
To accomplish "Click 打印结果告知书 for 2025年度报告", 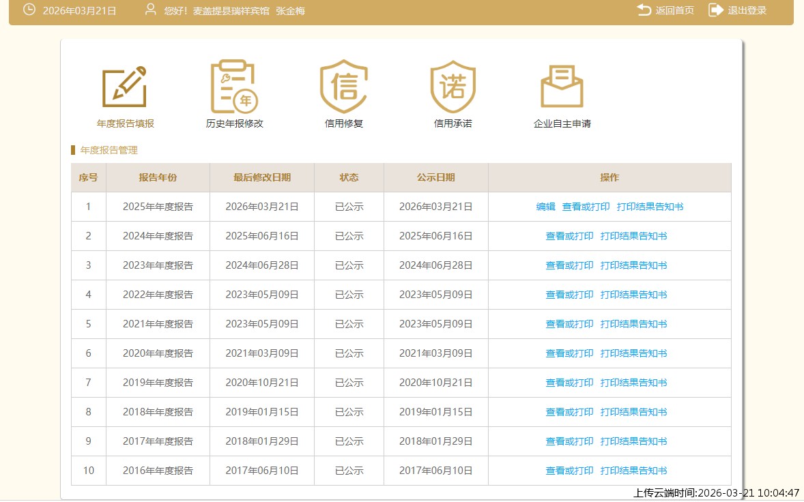I will tap(650, 207).
